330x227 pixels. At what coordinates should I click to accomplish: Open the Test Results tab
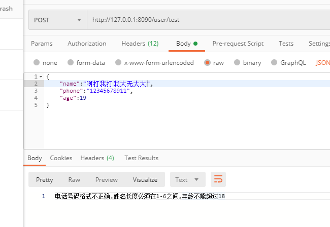pyautogui.click(x=141, y=158)
